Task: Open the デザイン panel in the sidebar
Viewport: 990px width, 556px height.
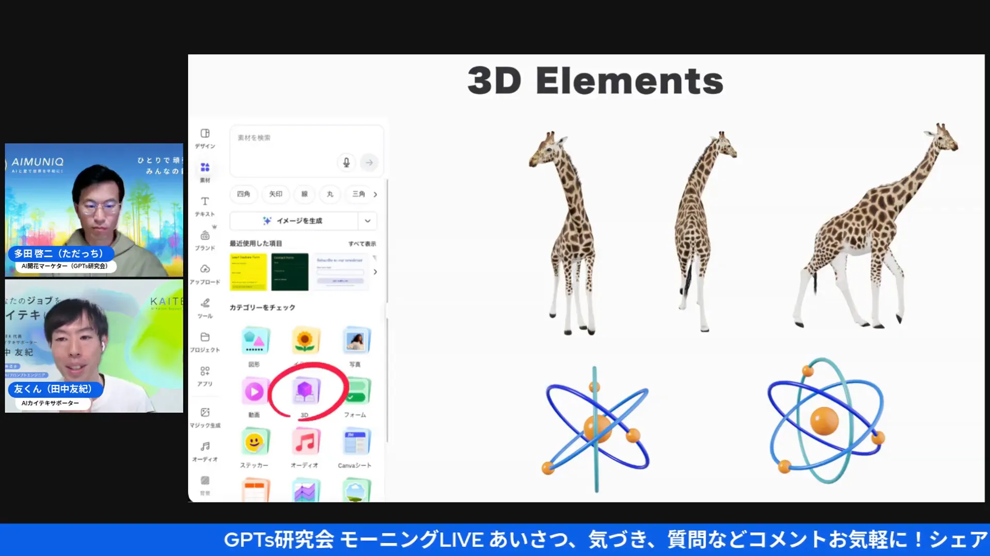Action: [205, 140]
